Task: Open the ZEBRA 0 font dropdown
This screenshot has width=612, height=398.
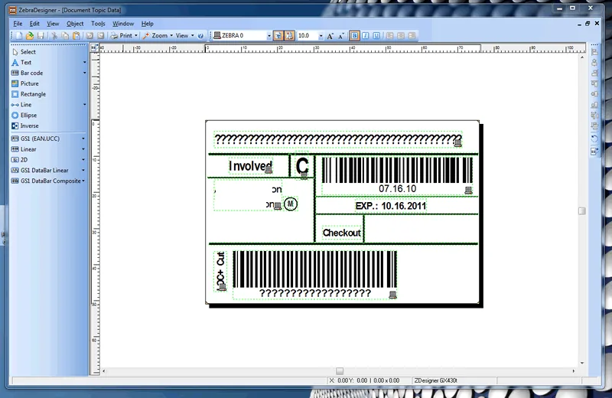Action: [269, 36]
